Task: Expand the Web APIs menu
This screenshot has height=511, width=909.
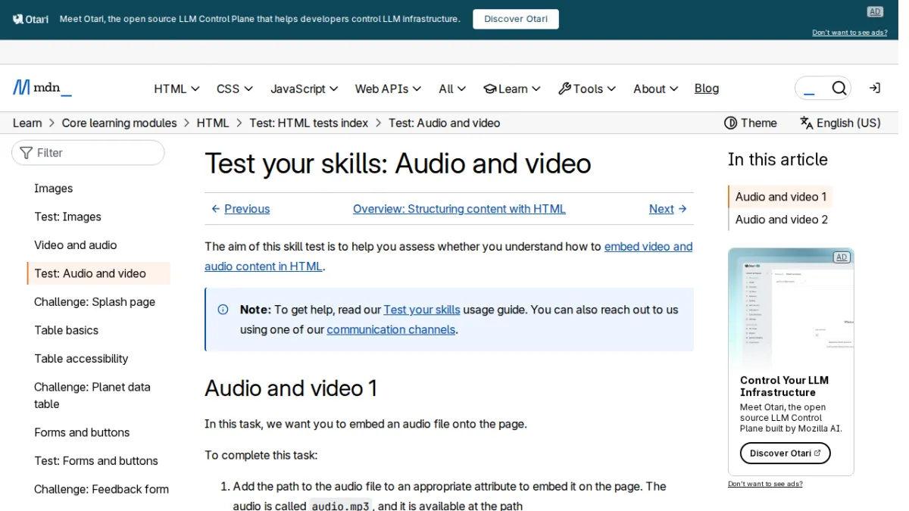Action: point(388,89)
